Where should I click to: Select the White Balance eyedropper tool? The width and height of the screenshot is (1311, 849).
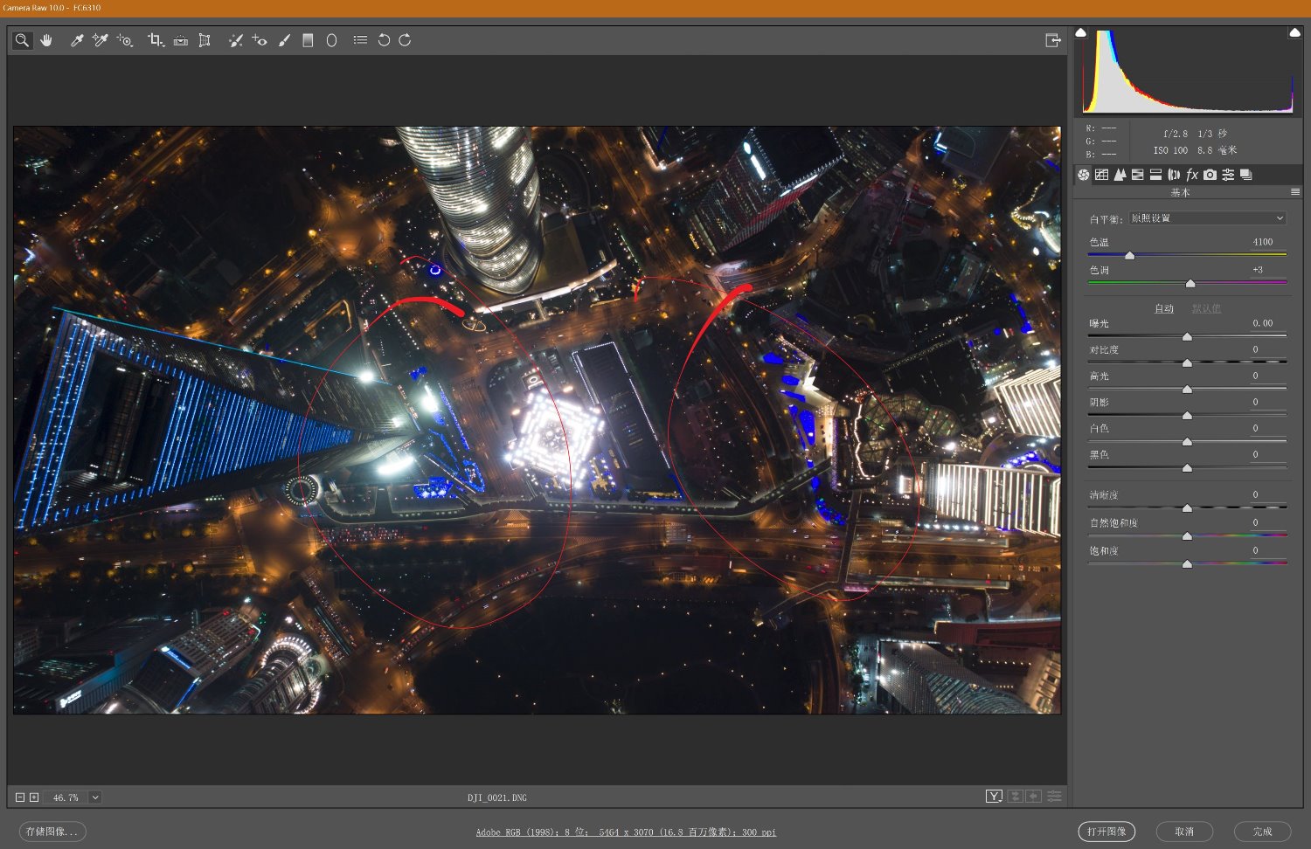[x=77, y=40]
